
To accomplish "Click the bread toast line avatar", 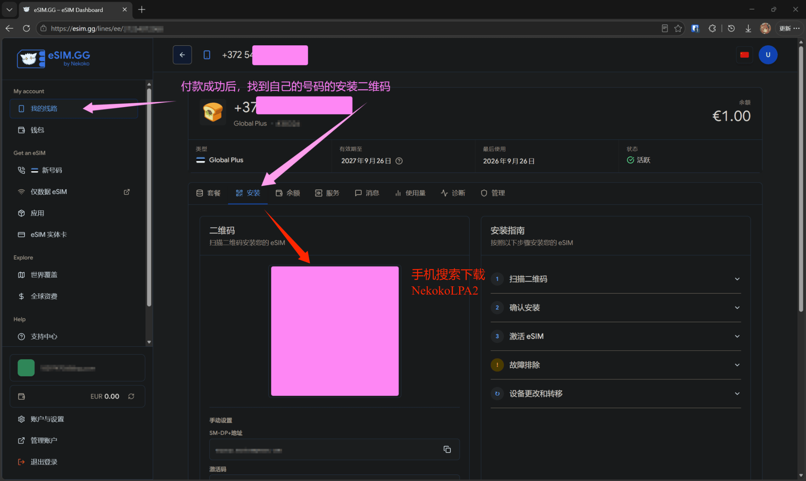I will tap(213, 112).
